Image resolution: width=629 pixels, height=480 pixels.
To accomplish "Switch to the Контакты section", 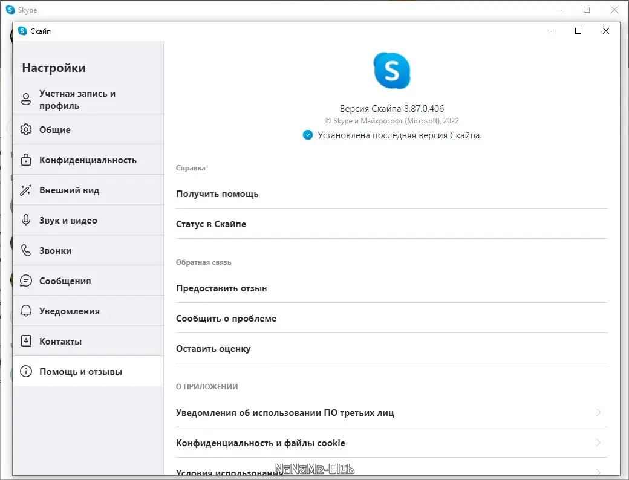I will (88, 341).
